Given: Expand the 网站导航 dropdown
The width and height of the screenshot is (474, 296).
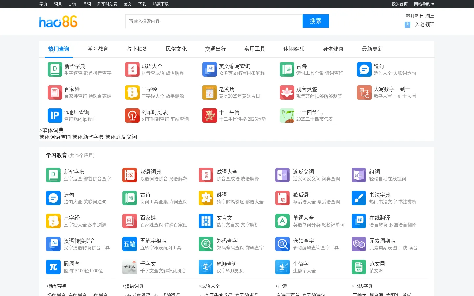Looking at the screenshot, I should point(424,4).
